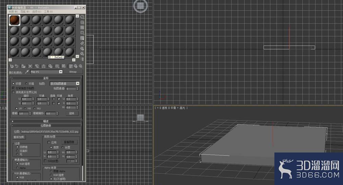Viewport: 343px width, 185px height.
Task: Reset map with the X icon
Action: pyautogui.click(x=30, y=66)
